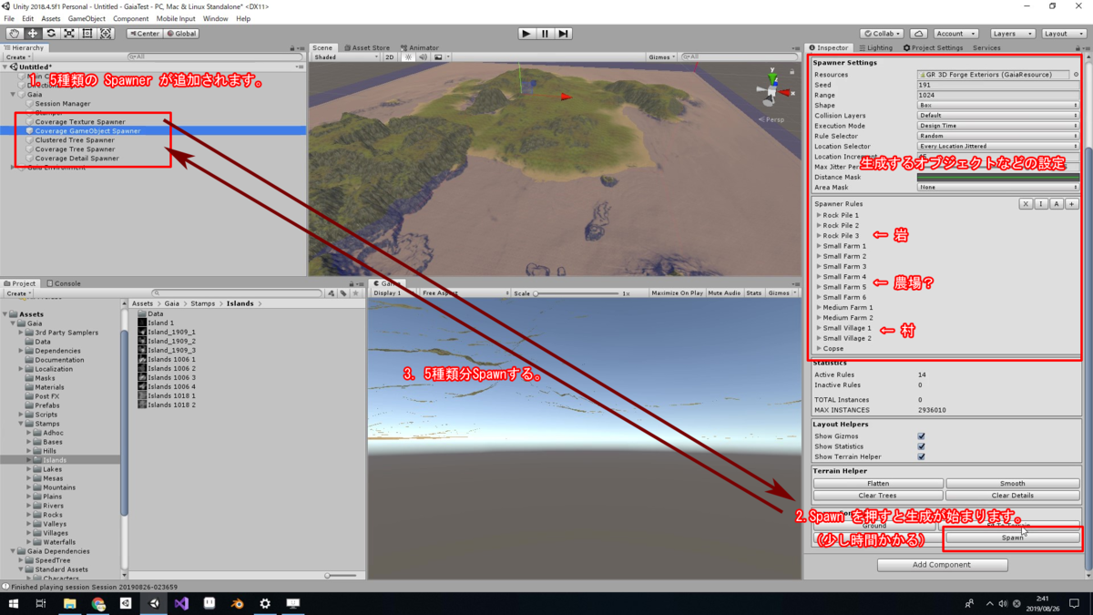
Task: Select the Move tool in toolbar
Action: pyautogui.click(x=32, y=34)
